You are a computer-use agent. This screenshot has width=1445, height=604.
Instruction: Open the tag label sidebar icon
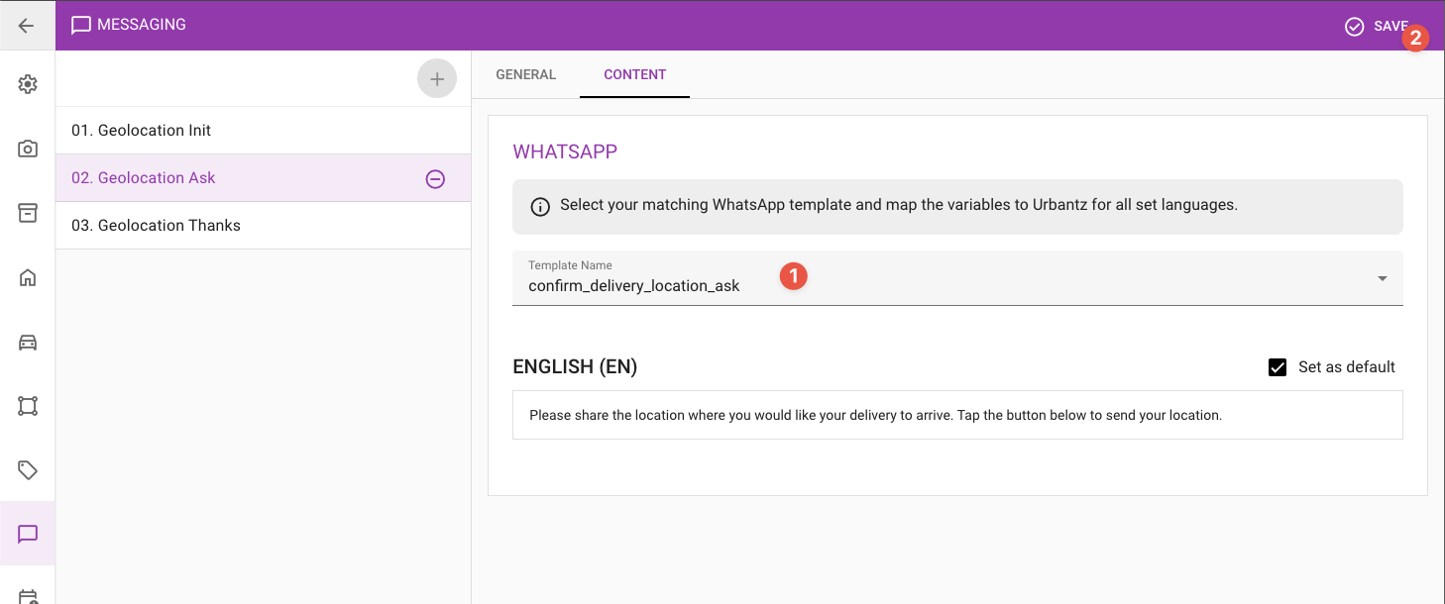28,470
